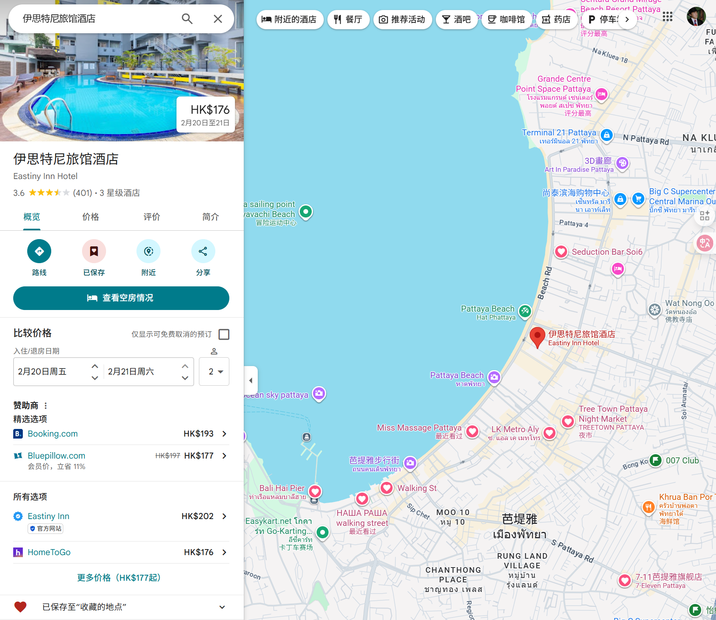716x620 pixels.
Task: Filter map by 酒吧 chip
Action: pos(456,19)
